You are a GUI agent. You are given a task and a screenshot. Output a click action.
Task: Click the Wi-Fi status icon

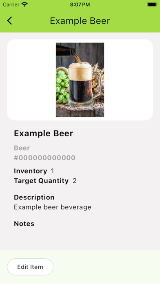[24, 4]
